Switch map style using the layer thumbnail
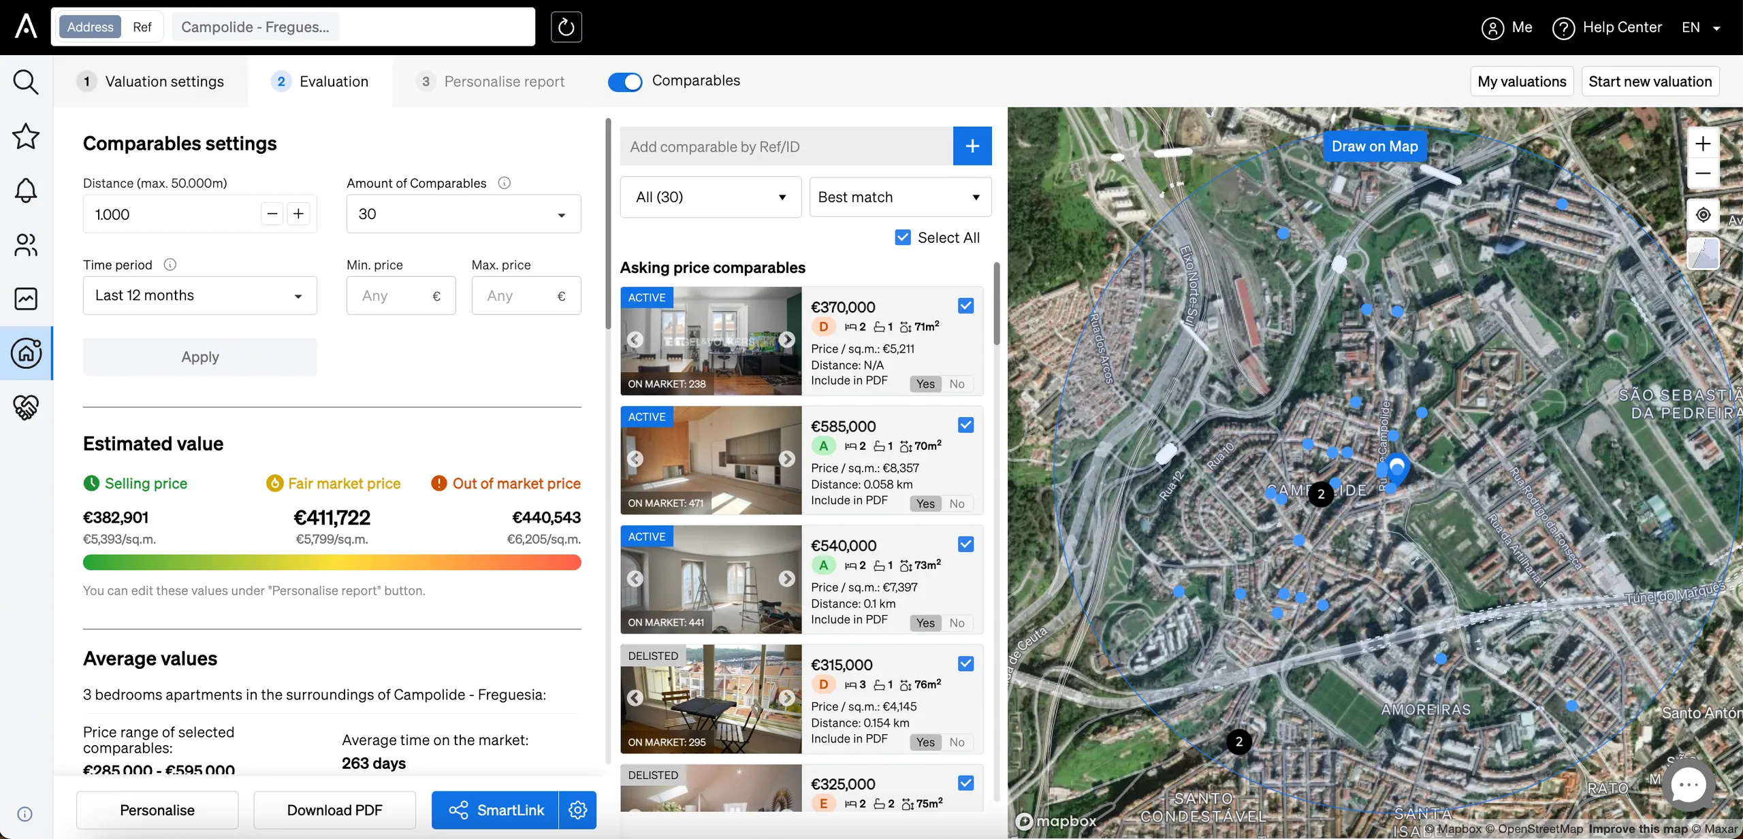The width and height of the screenshot is (1743, 839). click(x=1703, y=254)
